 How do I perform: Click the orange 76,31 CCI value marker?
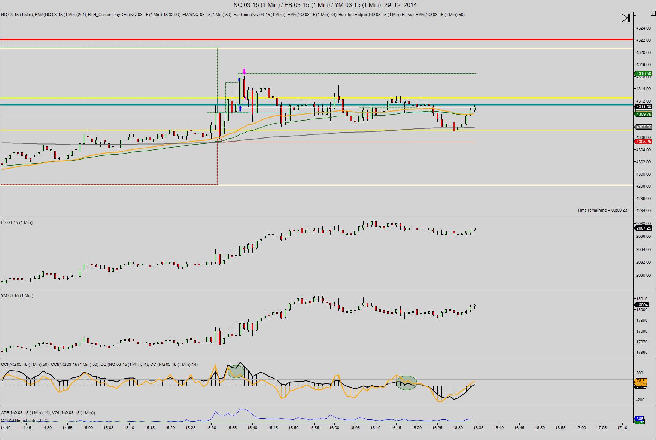point(641,381)
